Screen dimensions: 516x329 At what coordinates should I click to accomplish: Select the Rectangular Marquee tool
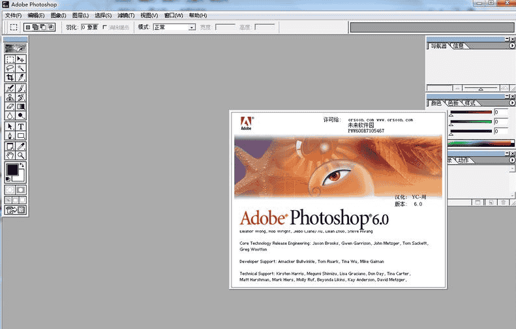[x=10, y=59]
